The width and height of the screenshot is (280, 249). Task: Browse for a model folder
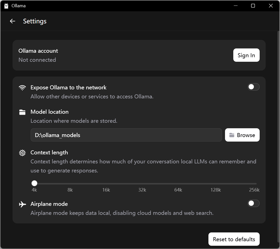pos(242,135)
